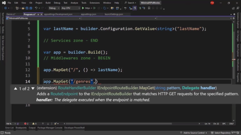Image resolution: width=241 pixels, height=135 pixels.
Task: Open the Solution Explorer side panel
Action: [238, 20]
